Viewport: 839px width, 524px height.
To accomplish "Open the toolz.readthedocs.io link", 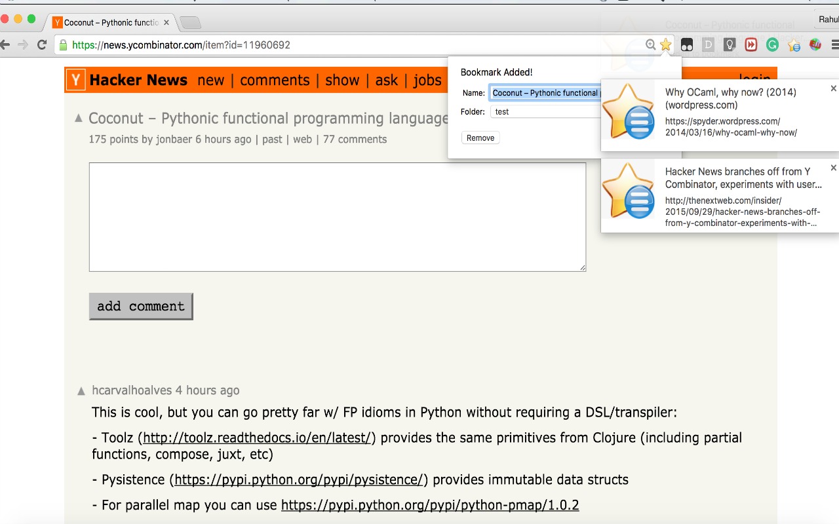I will point(257,438).
